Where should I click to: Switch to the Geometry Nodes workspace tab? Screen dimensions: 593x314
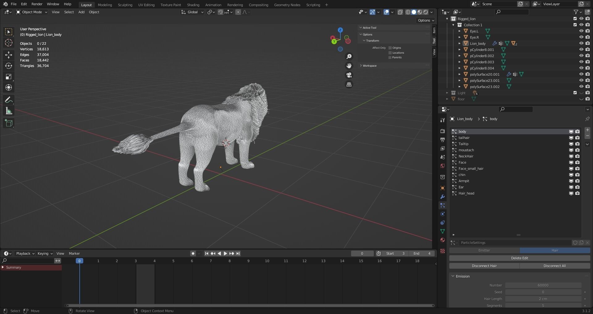[x=287, y=5]
